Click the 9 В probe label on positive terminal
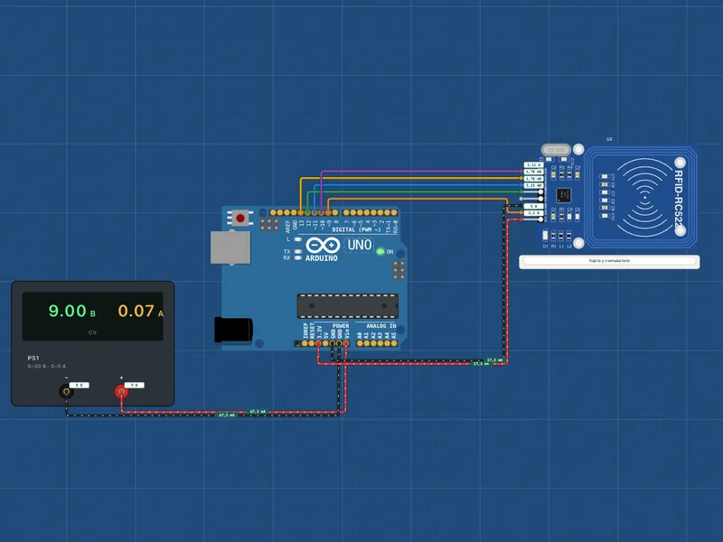Screen dimensions: 723x542 (x=134, y=386)
